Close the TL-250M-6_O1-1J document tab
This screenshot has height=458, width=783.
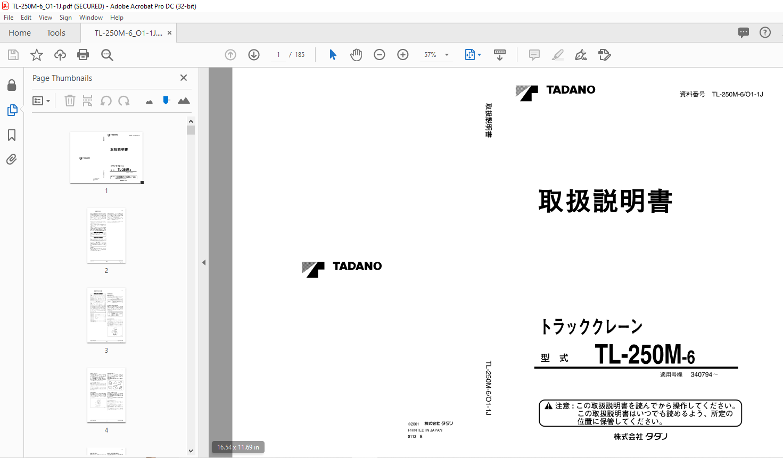point(169,32)
